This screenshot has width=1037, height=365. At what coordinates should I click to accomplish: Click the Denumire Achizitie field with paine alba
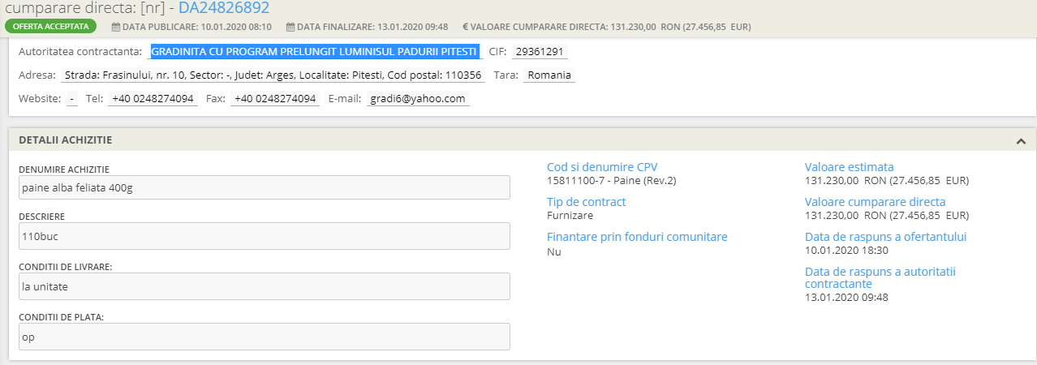(x=265, y=187)
